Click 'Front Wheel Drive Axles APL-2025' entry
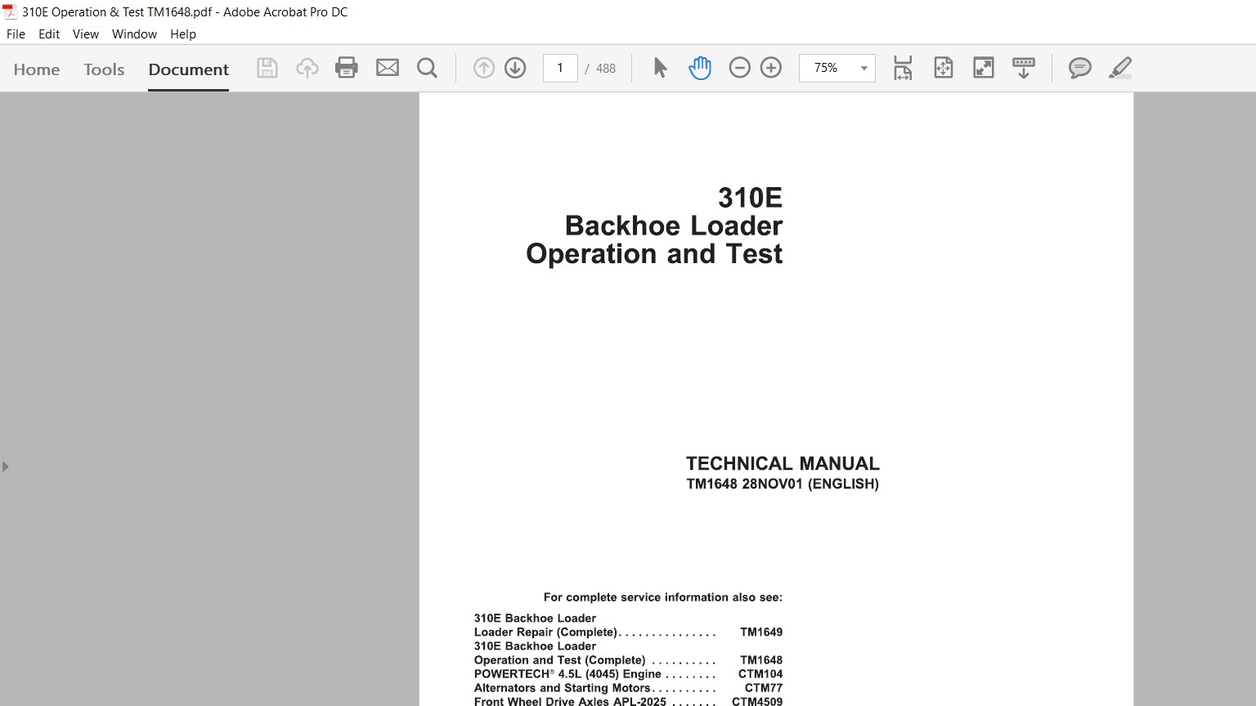 (x=570, y=701)
